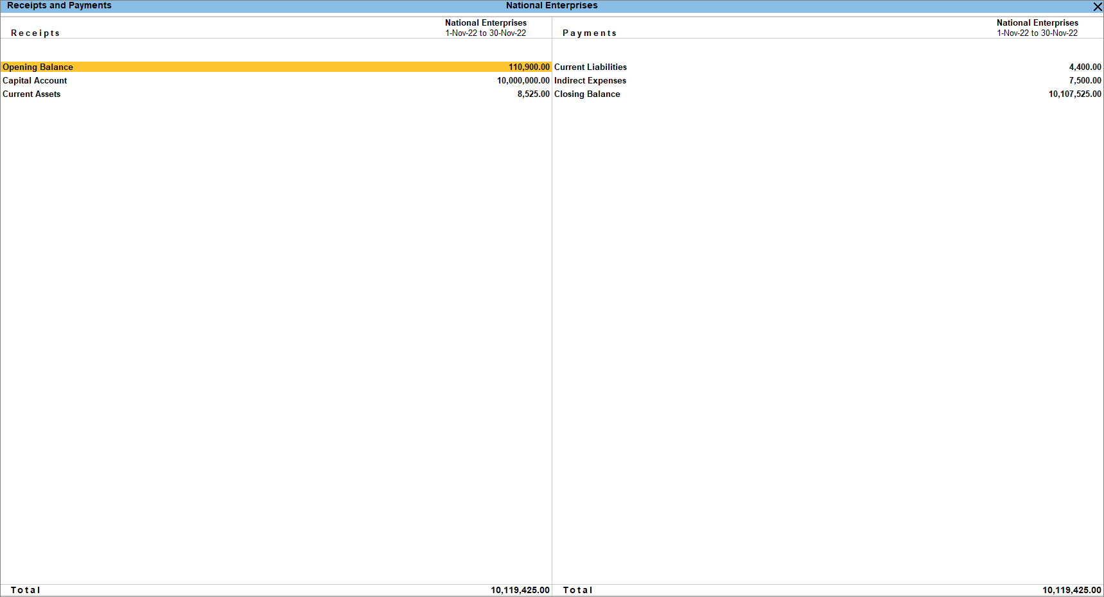Click the National Enterprises title bar text
Image resolution: width=1104 pixels, height=597 pixels.
coord(552,5)
